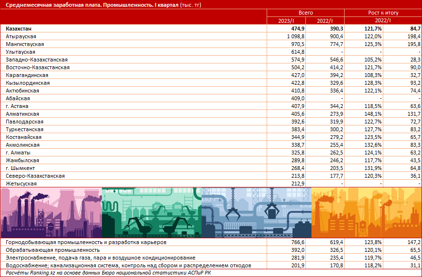
Task: Click the 'Западно-Казахстанская' row label
Action: 37,60
